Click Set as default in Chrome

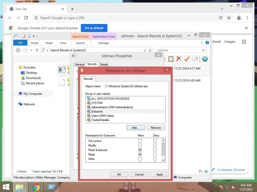(94, 28)
